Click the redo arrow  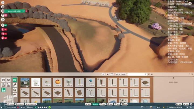[x=145, y=107]
